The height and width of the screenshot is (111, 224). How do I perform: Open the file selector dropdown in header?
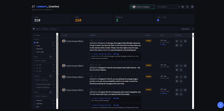point(168,7)
